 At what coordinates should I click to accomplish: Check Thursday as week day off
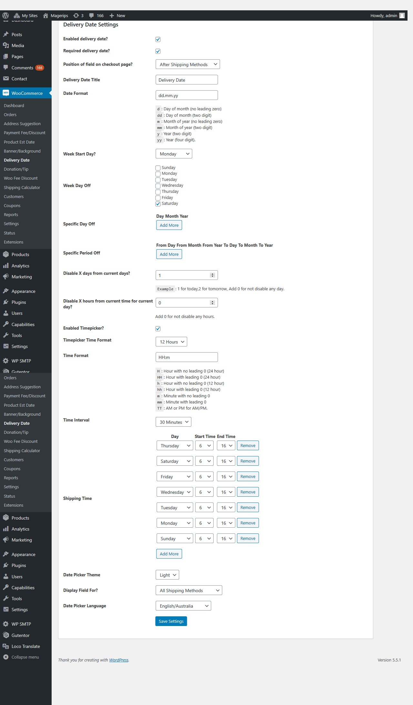(158, 192)
